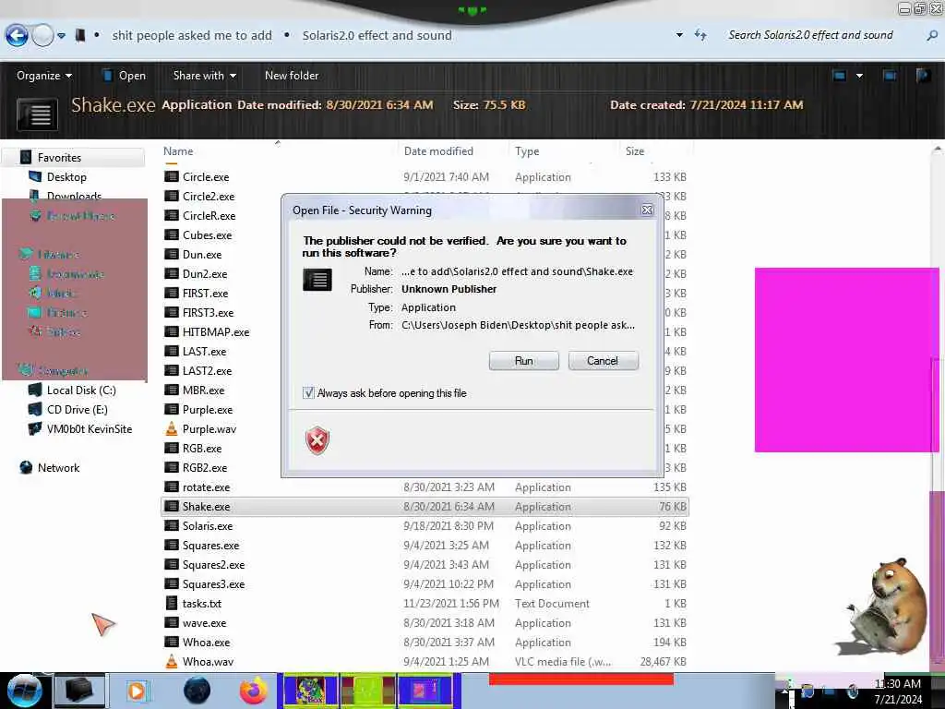Toggle the preview pane icon
Viewport: 945px width, 709px height.
890,76
